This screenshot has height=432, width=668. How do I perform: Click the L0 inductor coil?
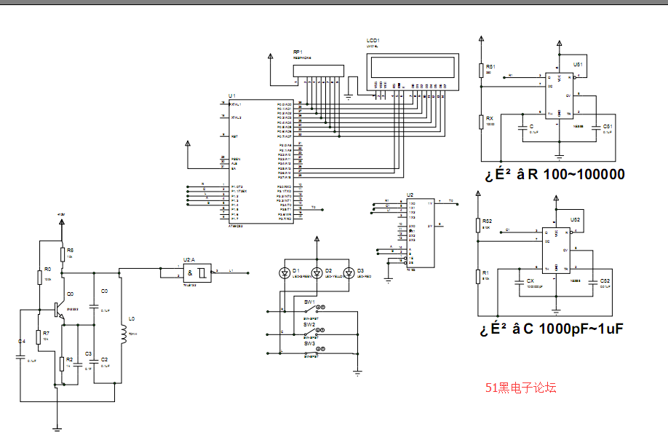[x=124, y=334]
